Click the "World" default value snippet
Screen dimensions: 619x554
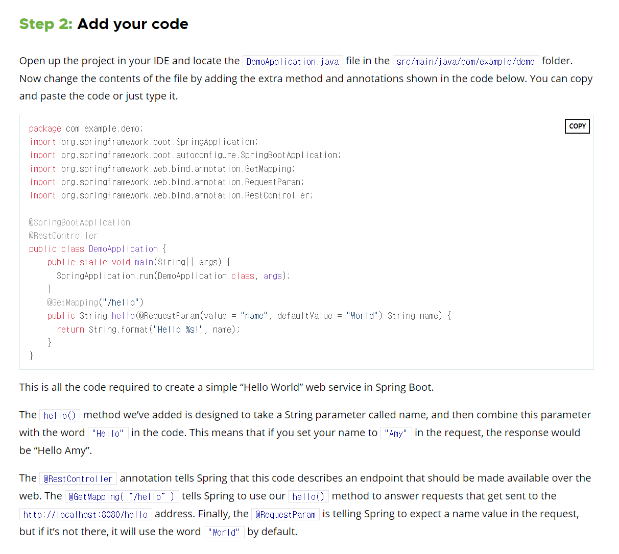click(224, 532)
